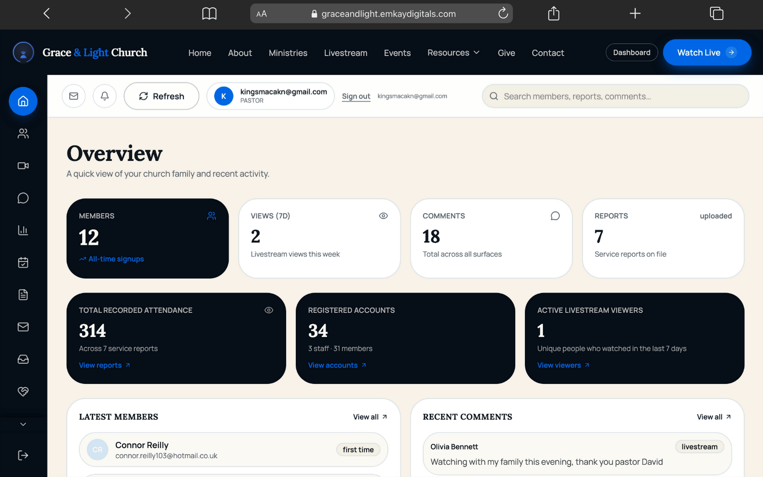Image resolution: width=763 pixels, height=477 pixels.
Task: Click the Dashboard button
Action: pos(632,52)
